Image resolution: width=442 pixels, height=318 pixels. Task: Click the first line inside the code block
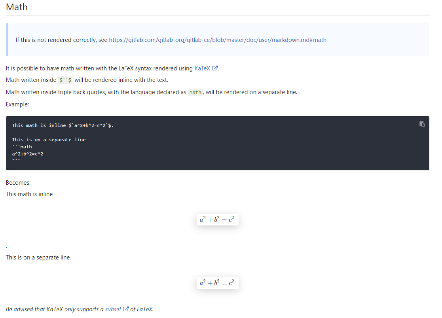(63, 125)
